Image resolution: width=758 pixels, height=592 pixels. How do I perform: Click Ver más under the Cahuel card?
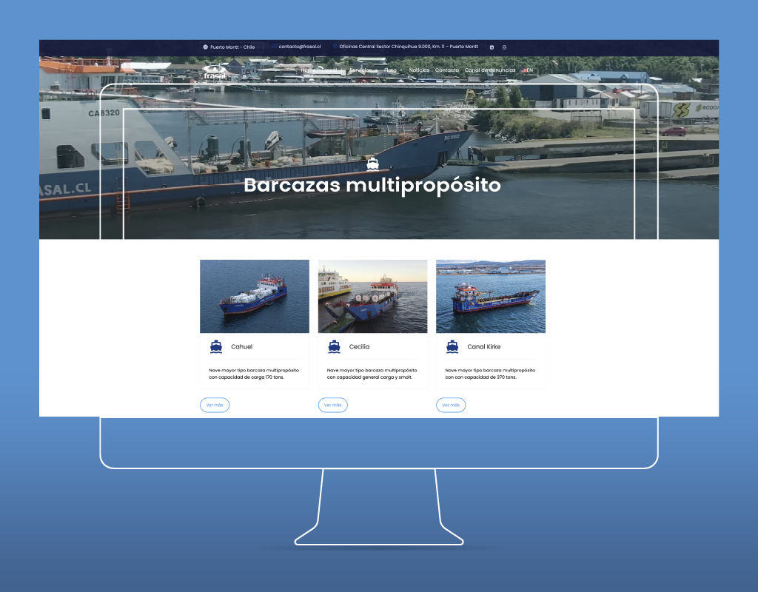coord(215,406)
